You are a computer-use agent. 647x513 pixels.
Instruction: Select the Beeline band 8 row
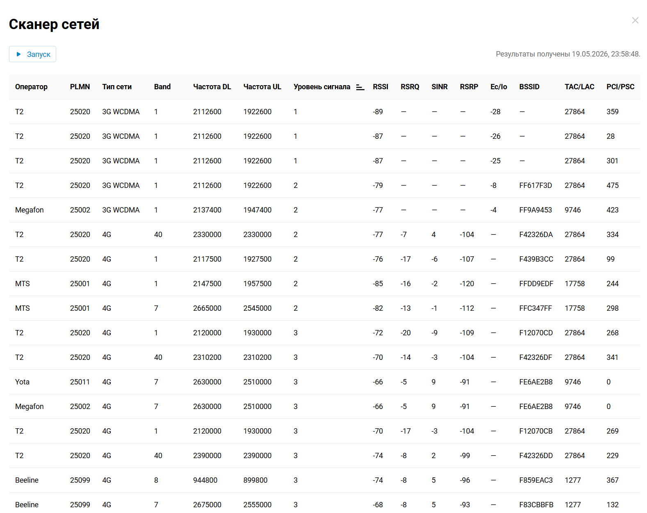pyautogui.click(x=325, y=480)
